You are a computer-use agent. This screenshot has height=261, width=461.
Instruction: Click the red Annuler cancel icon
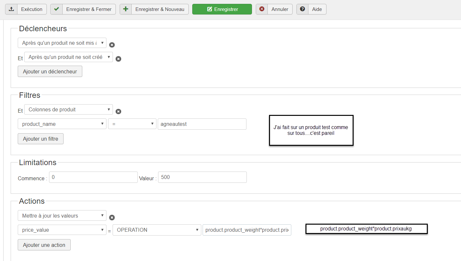coord(262,9)
